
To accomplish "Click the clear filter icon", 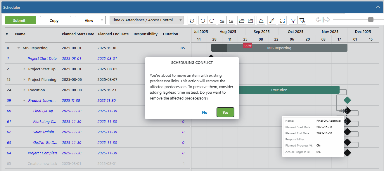I will tap(302, 20).
